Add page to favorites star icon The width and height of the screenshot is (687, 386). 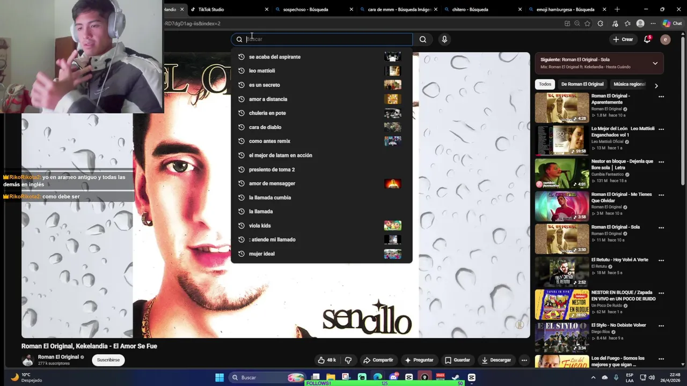coord(587,24)
